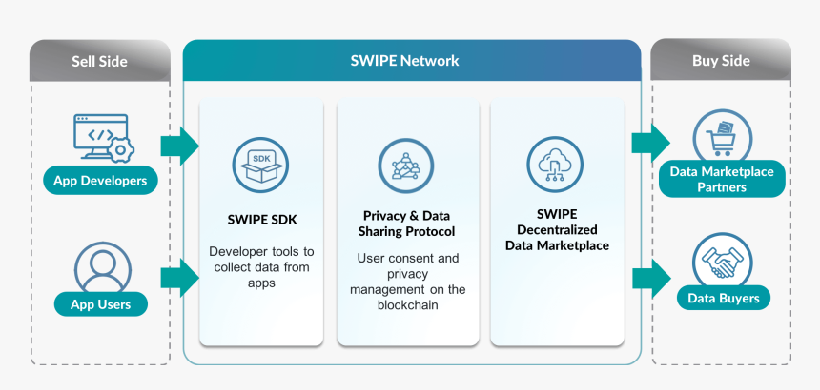Screen dimensions: 820x390
Task: Select the Sell Side header
Action: [x=99, y=61]
